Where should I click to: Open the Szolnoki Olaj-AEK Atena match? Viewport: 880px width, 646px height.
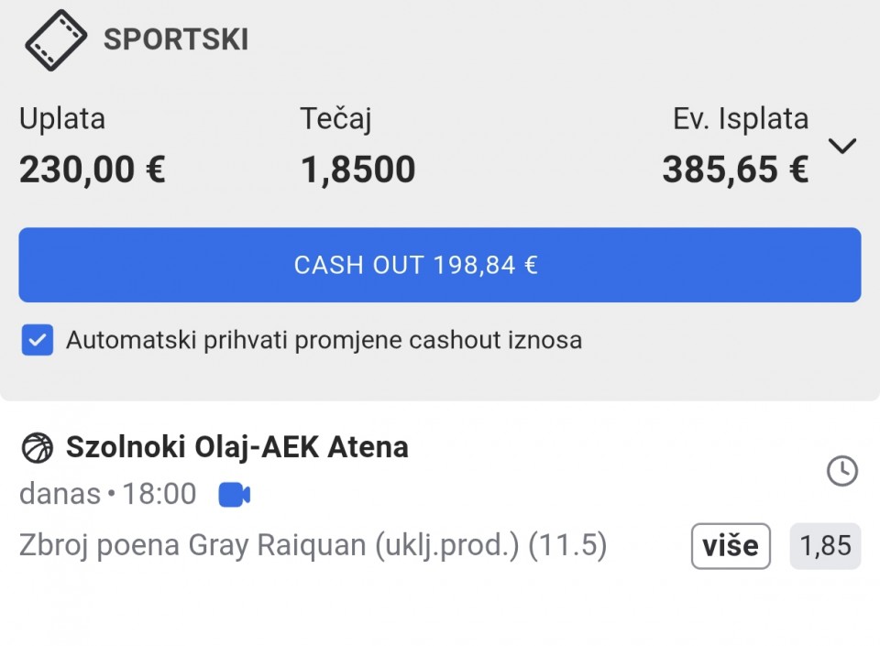pos(236,447)
